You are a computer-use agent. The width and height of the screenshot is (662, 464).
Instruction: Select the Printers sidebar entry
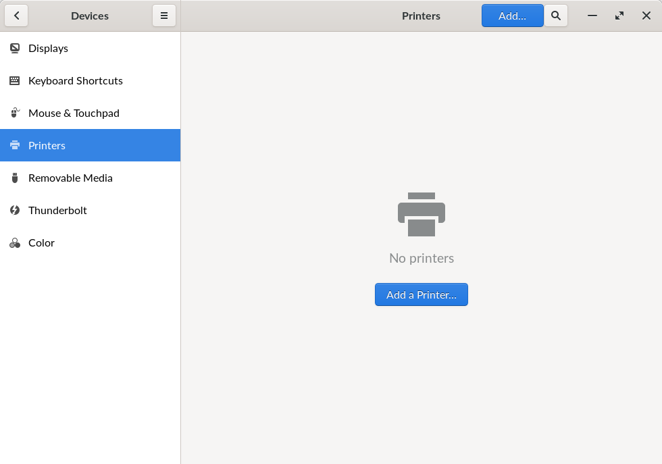pos(90,145)
